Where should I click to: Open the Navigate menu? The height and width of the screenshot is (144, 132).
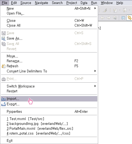pyautogui.click(x=41, y=3)
